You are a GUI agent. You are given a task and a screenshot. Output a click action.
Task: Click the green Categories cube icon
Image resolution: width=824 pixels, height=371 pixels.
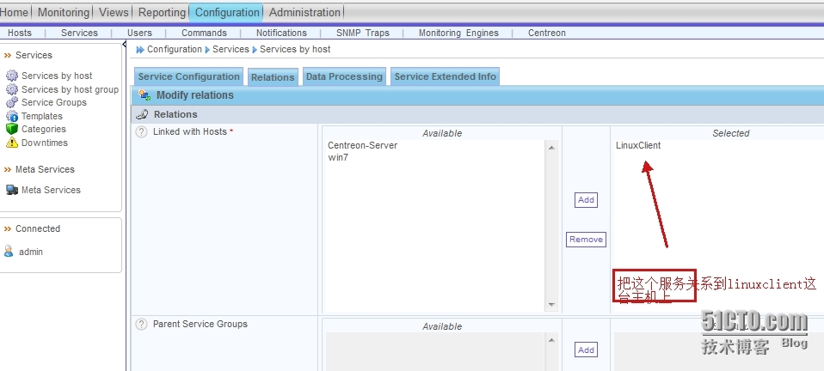pyautogui.click(x=11, y=129)
